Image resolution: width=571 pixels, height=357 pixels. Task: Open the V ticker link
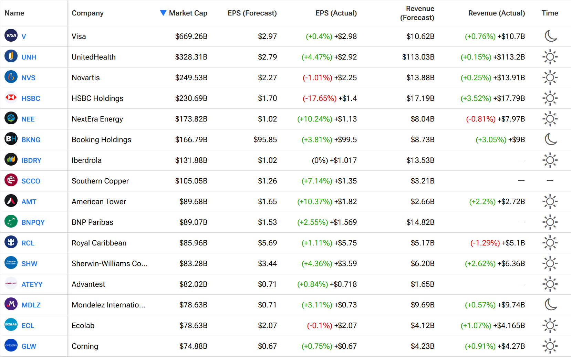tap(24, 36)
